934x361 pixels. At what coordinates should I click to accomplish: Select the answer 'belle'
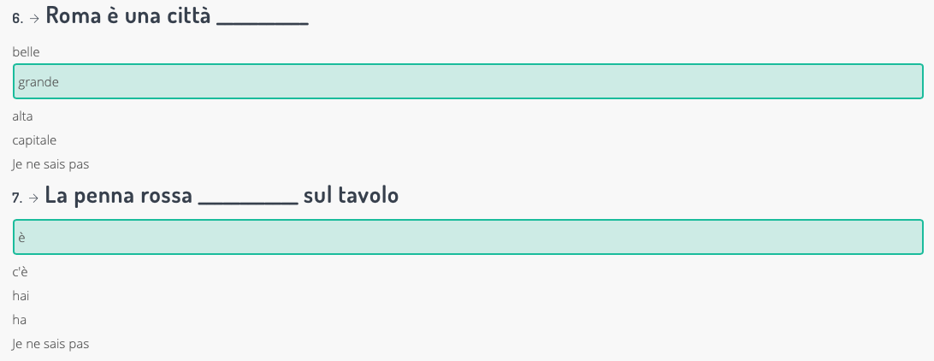tap(27, 52)
